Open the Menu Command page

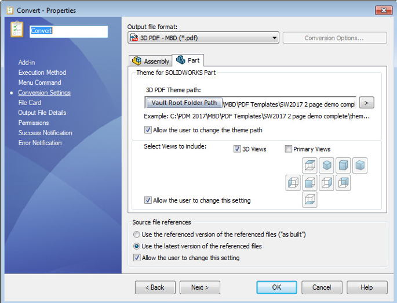click(39, 82)
